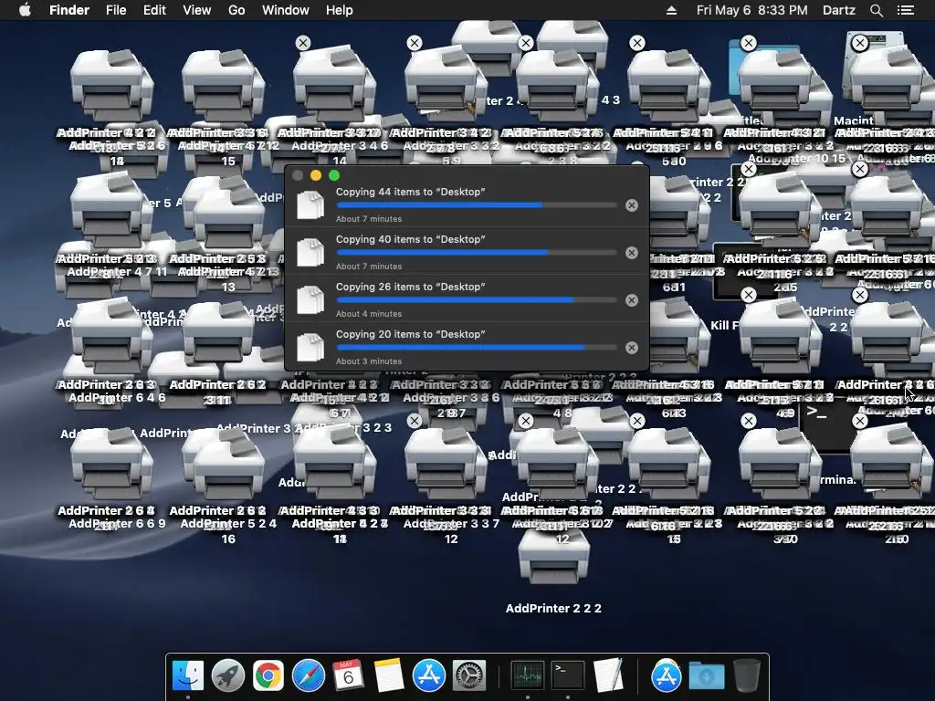Click progress bar for Copying 44 items

click(x=477, y=205)
